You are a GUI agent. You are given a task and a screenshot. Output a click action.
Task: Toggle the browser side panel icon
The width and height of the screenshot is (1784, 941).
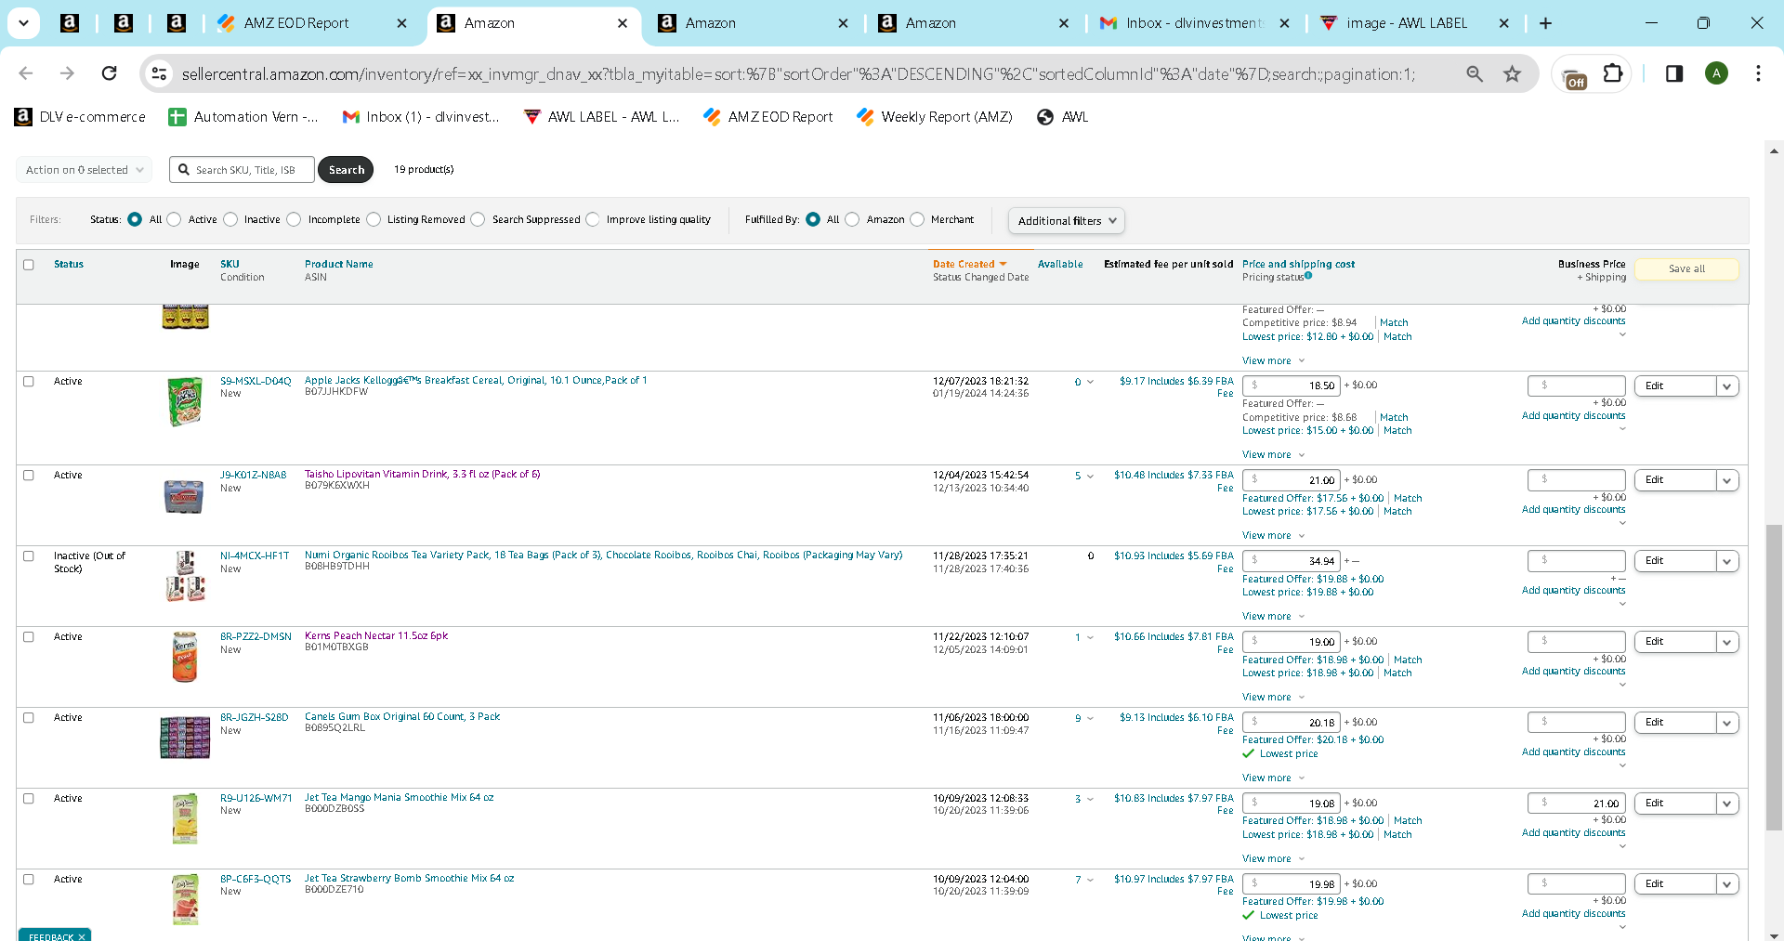[x=1674, y=73]
